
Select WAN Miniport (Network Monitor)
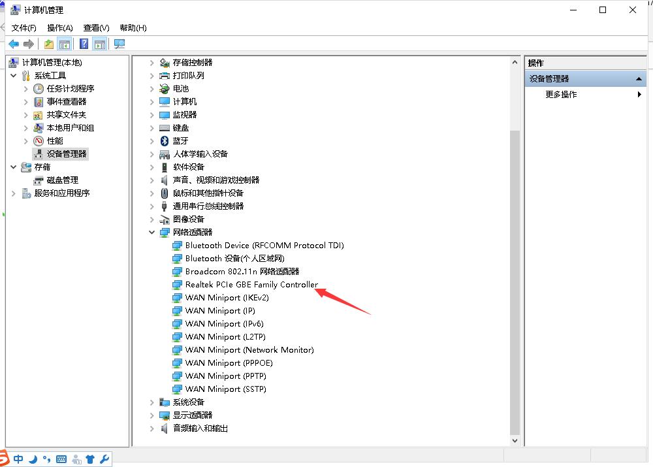[249, 350]
